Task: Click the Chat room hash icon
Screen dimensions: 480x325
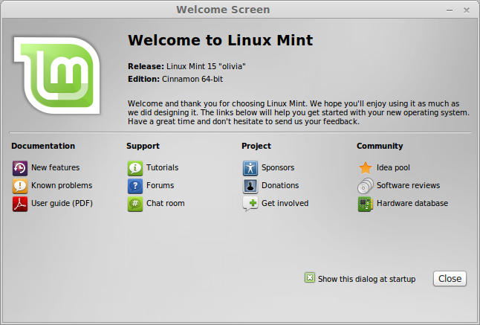Action: point(134,204)
